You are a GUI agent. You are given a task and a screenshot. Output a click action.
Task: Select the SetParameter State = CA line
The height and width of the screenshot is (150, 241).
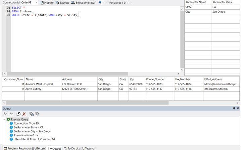(29, 127)
